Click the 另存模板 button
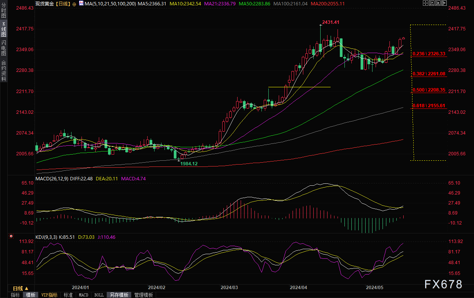 coord(119,295)
